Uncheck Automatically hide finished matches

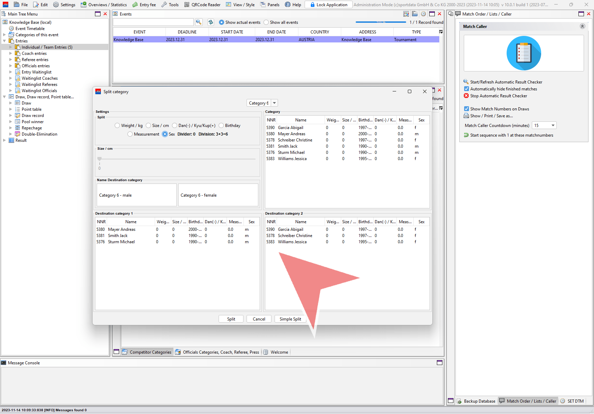[467, 89]
